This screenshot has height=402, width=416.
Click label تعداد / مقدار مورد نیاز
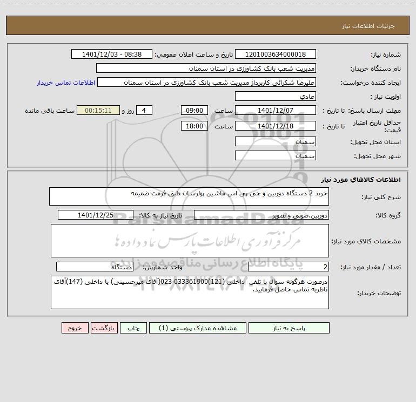[x=371, y=267]
